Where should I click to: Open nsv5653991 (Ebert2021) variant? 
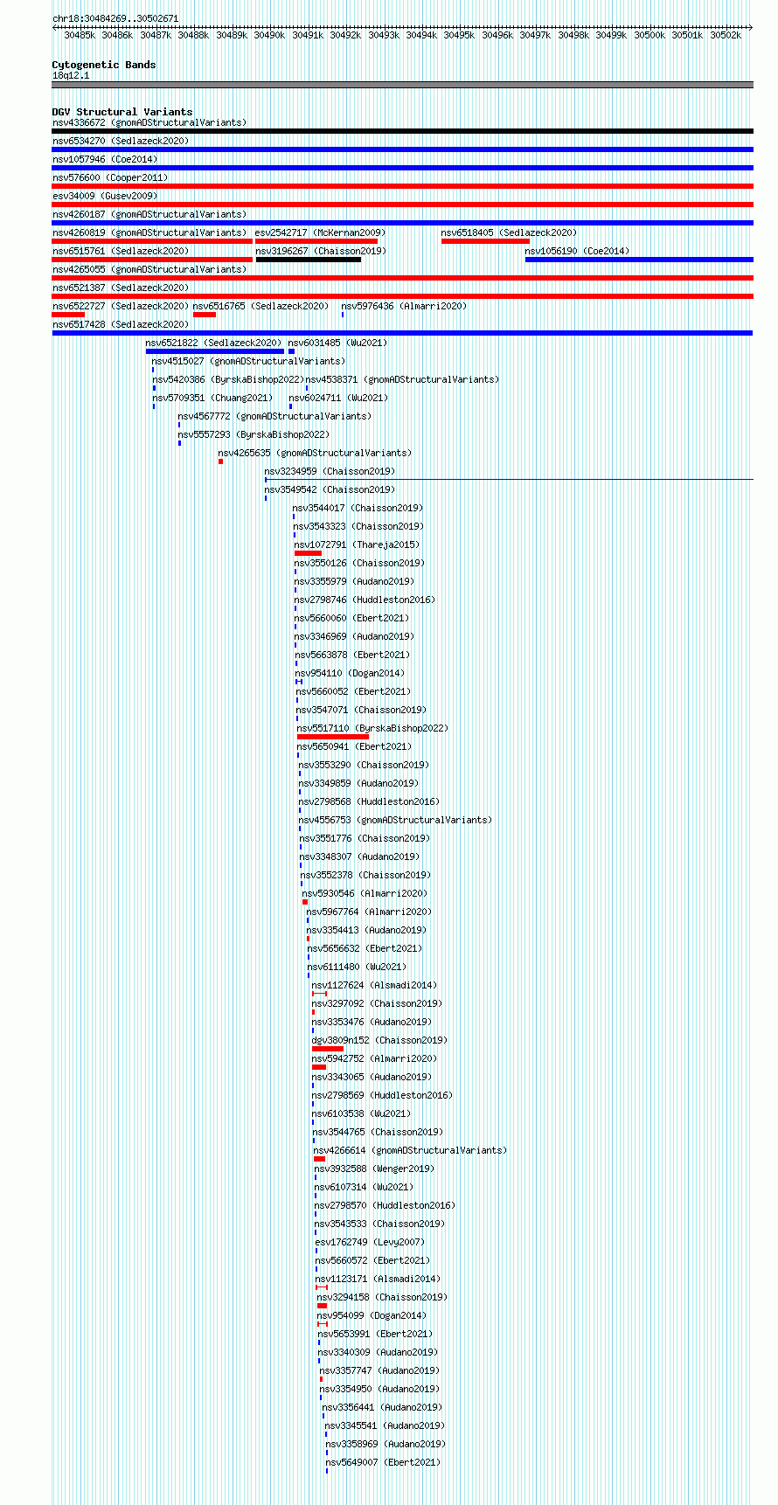(376, 1334)
